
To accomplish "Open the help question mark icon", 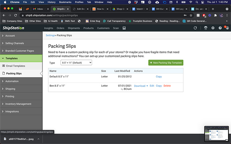I will pyautogui.click(x=220, y=28).
